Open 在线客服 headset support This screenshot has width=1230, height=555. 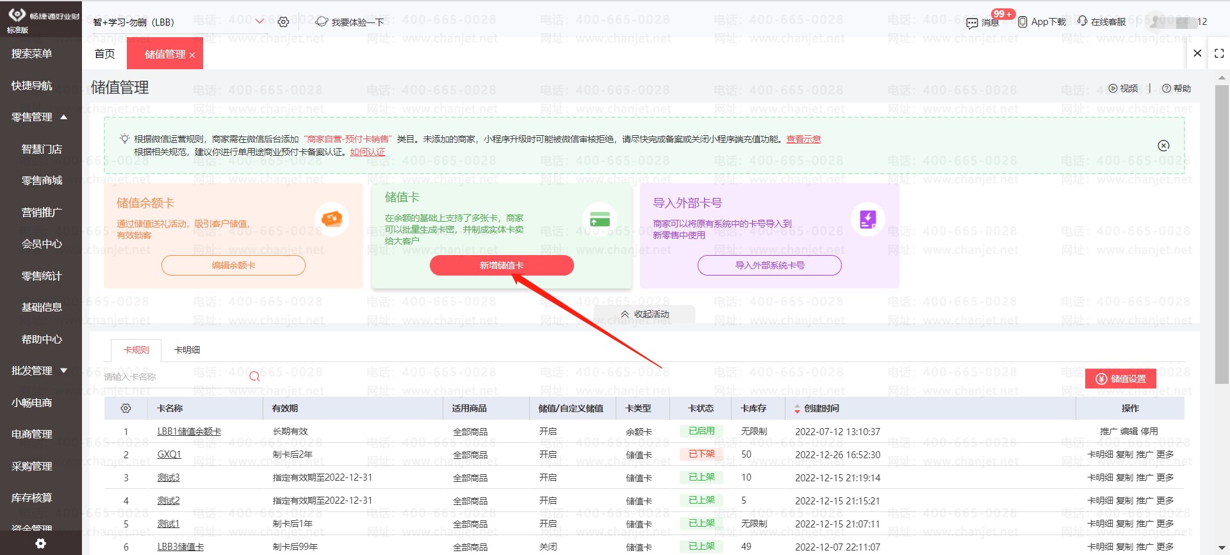click(1082, 21)
